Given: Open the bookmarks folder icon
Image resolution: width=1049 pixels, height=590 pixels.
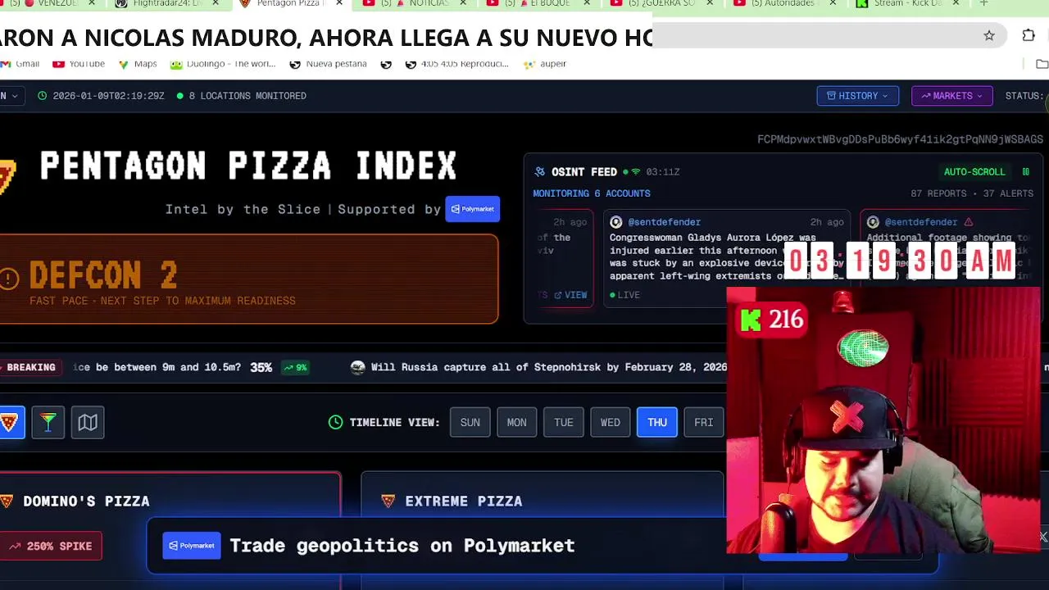Looking at the screenshot, I should (1042, 64).
